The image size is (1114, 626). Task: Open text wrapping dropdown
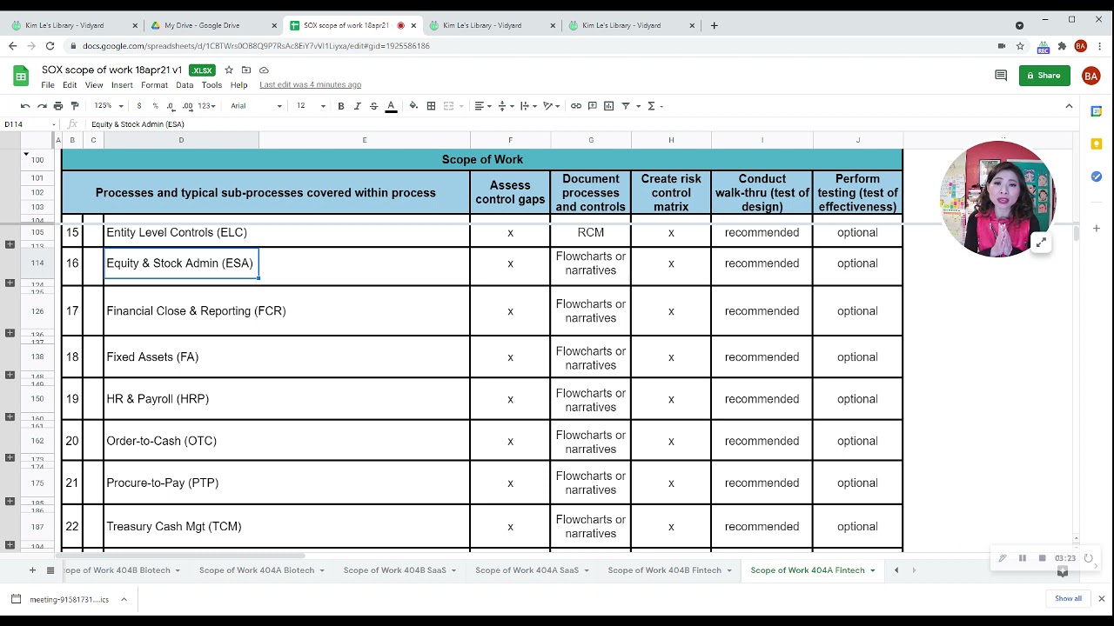point(527,106)
